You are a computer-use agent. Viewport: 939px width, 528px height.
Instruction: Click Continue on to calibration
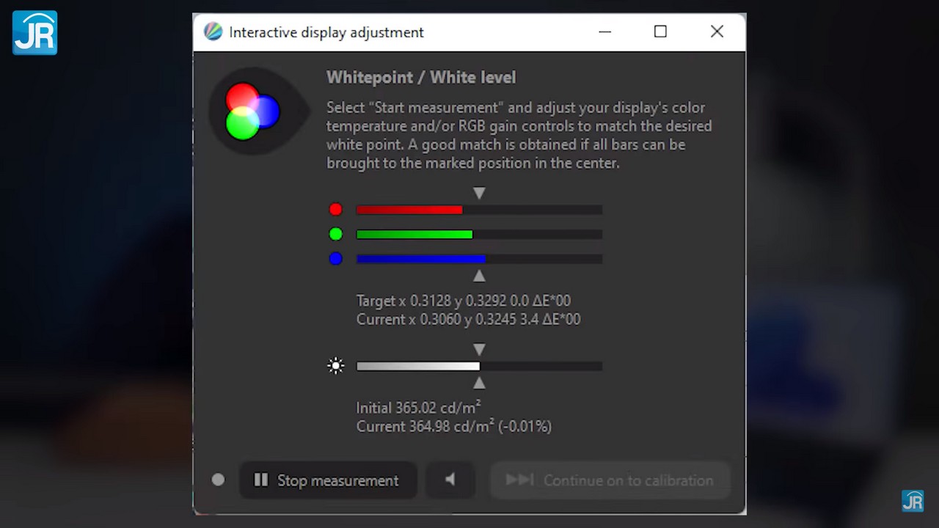click(610, 480)
